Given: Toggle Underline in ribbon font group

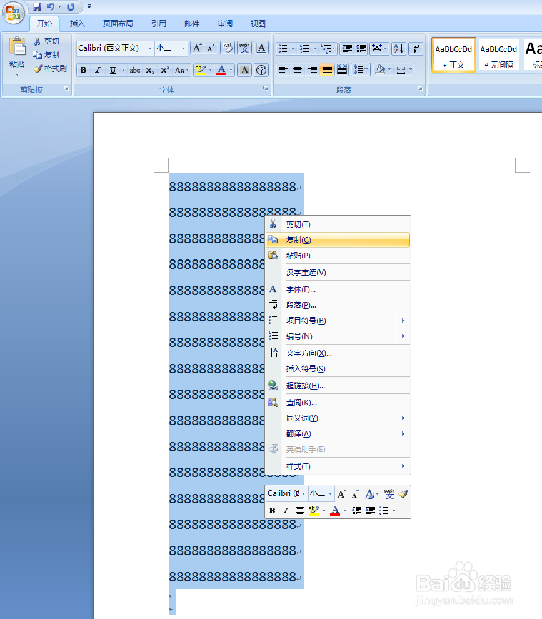Looking at the screenshot, I should coord(113,70).
